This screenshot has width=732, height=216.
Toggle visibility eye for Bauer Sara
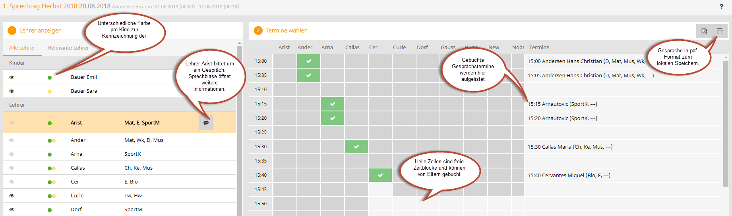[12, 91]
